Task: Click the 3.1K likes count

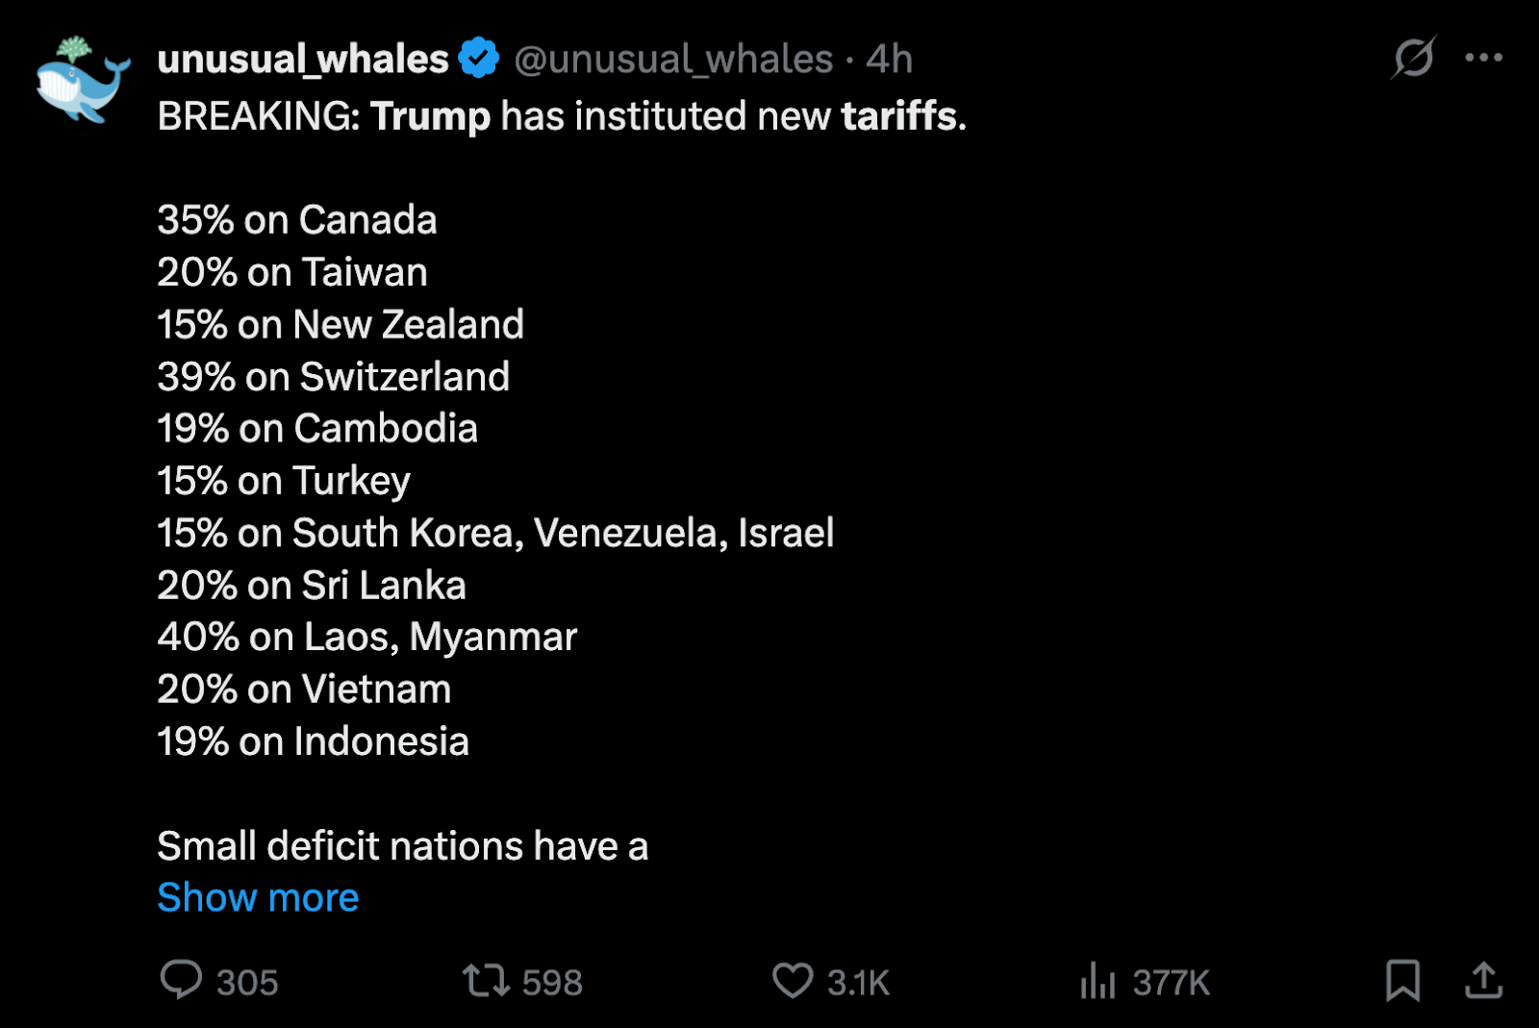Action: pos(858,983)
